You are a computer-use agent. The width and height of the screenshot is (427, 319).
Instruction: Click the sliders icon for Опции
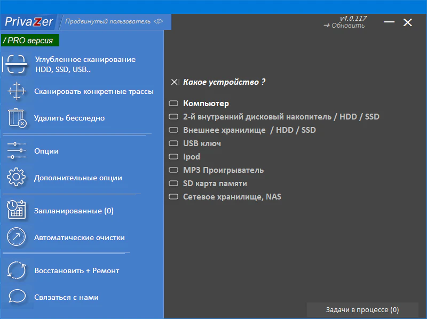(17, 151)
